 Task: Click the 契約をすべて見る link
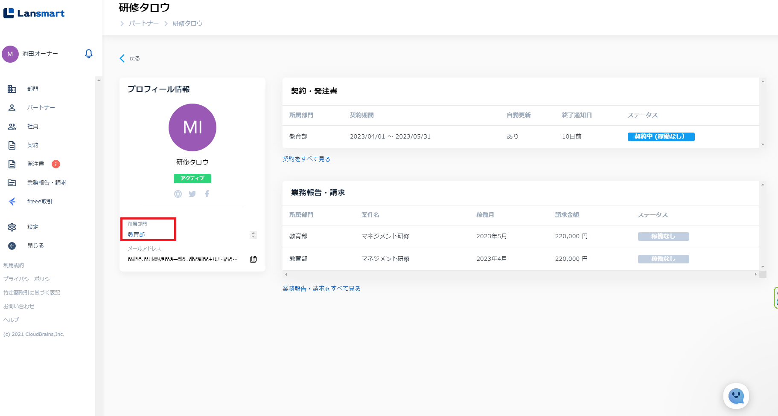(306, 159)
